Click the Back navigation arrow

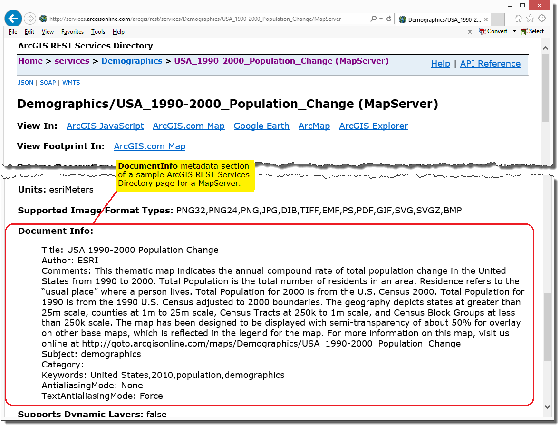13,18
